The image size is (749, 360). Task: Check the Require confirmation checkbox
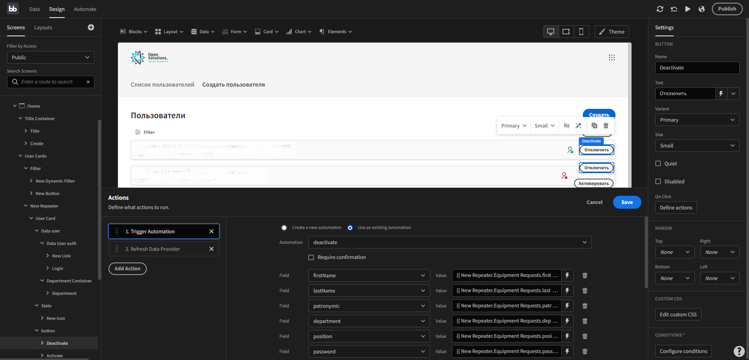click(311, 257)
